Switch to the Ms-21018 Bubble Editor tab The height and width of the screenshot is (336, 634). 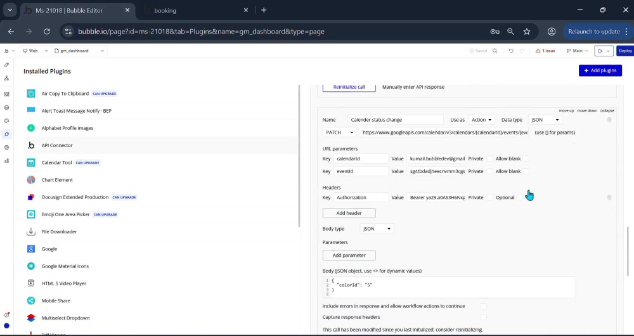[x=77, y=11]
